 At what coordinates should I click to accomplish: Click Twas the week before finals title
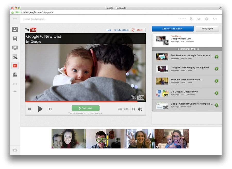(x=186, y=80)
